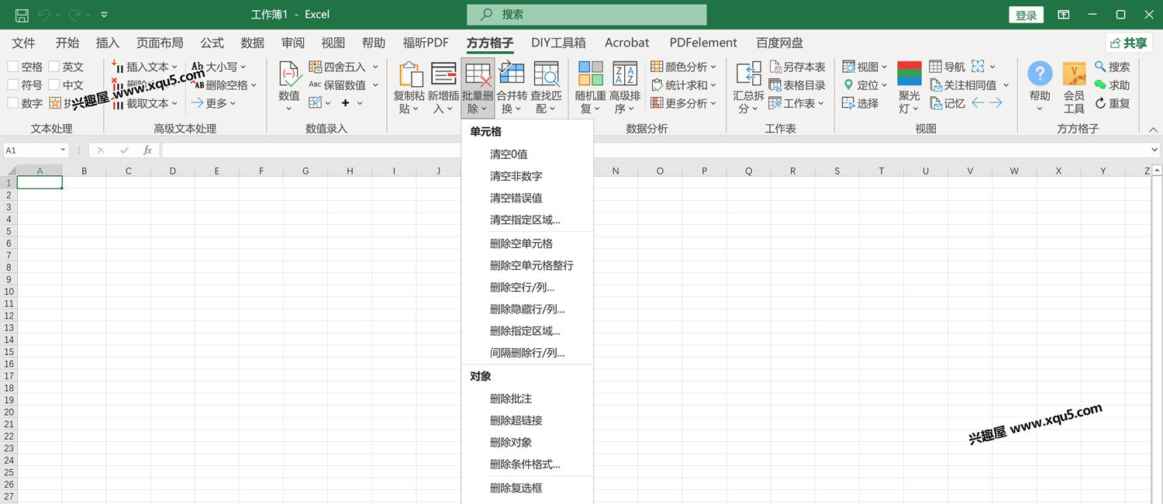
Task: Expand the 统计求和 dropdown
Action: [x=713, y=85]
